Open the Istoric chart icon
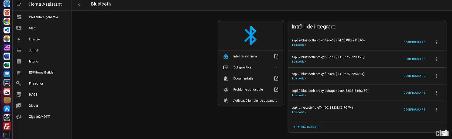 pyautogui.click(x=19, y=61)
